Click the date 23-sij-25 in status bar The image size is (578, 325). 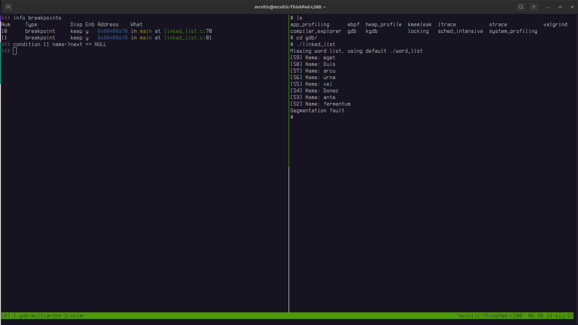tap(560, 316)
